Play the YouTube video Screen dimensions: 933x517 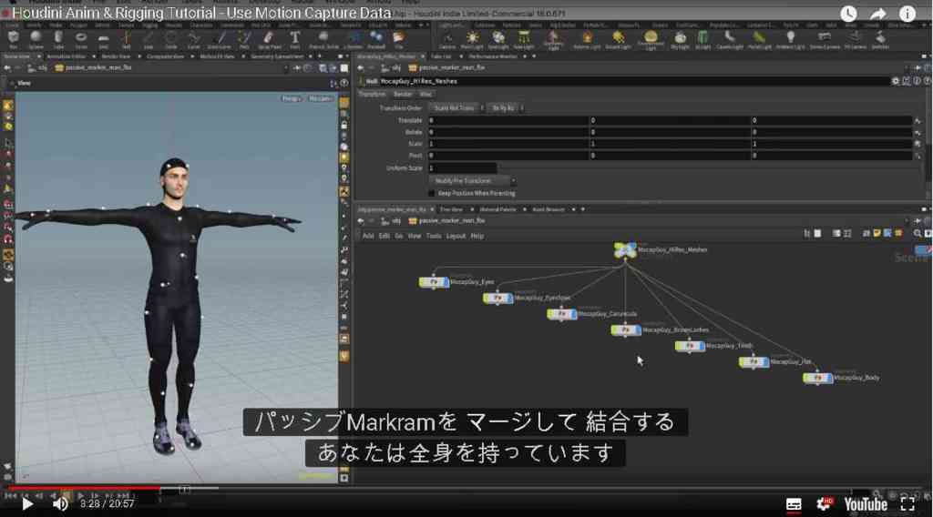pos(26,504)
